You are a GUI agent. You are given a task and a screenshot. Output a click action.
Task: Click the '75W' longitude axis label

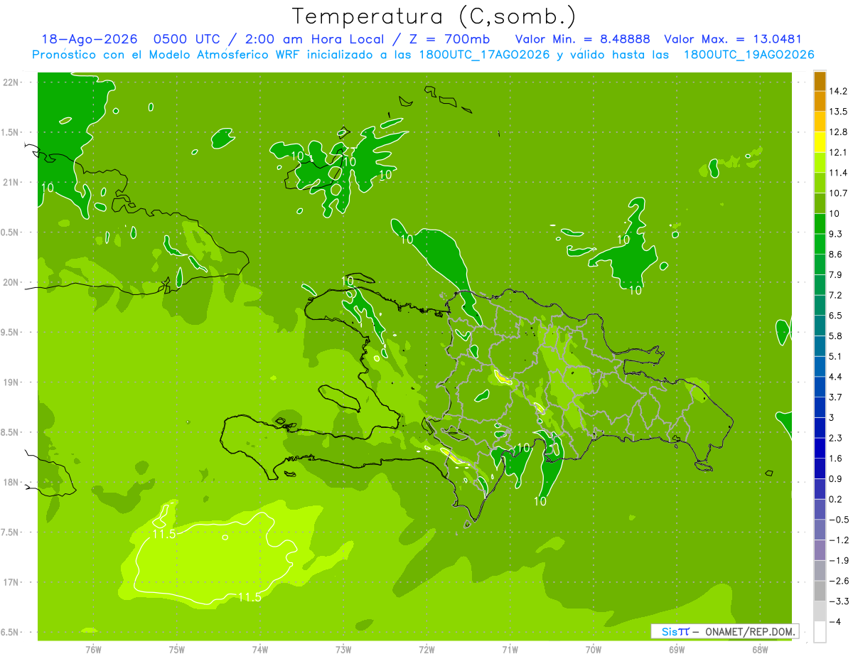[176, 650]
